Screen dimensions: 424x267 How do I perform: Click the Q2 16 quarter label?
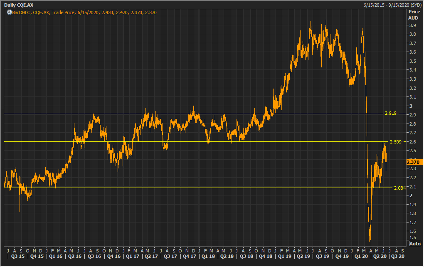coord(75,256)
